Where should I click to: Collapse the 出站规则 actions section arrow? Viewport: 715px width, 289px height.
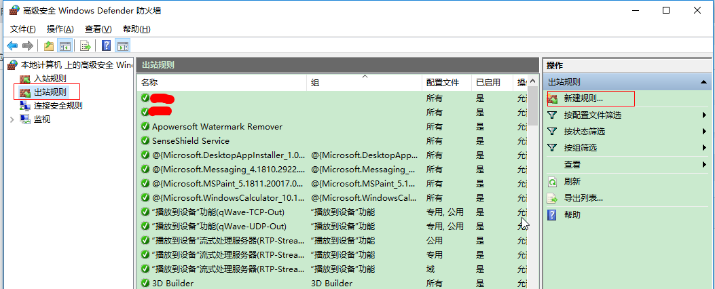click(x=703, y=83)
